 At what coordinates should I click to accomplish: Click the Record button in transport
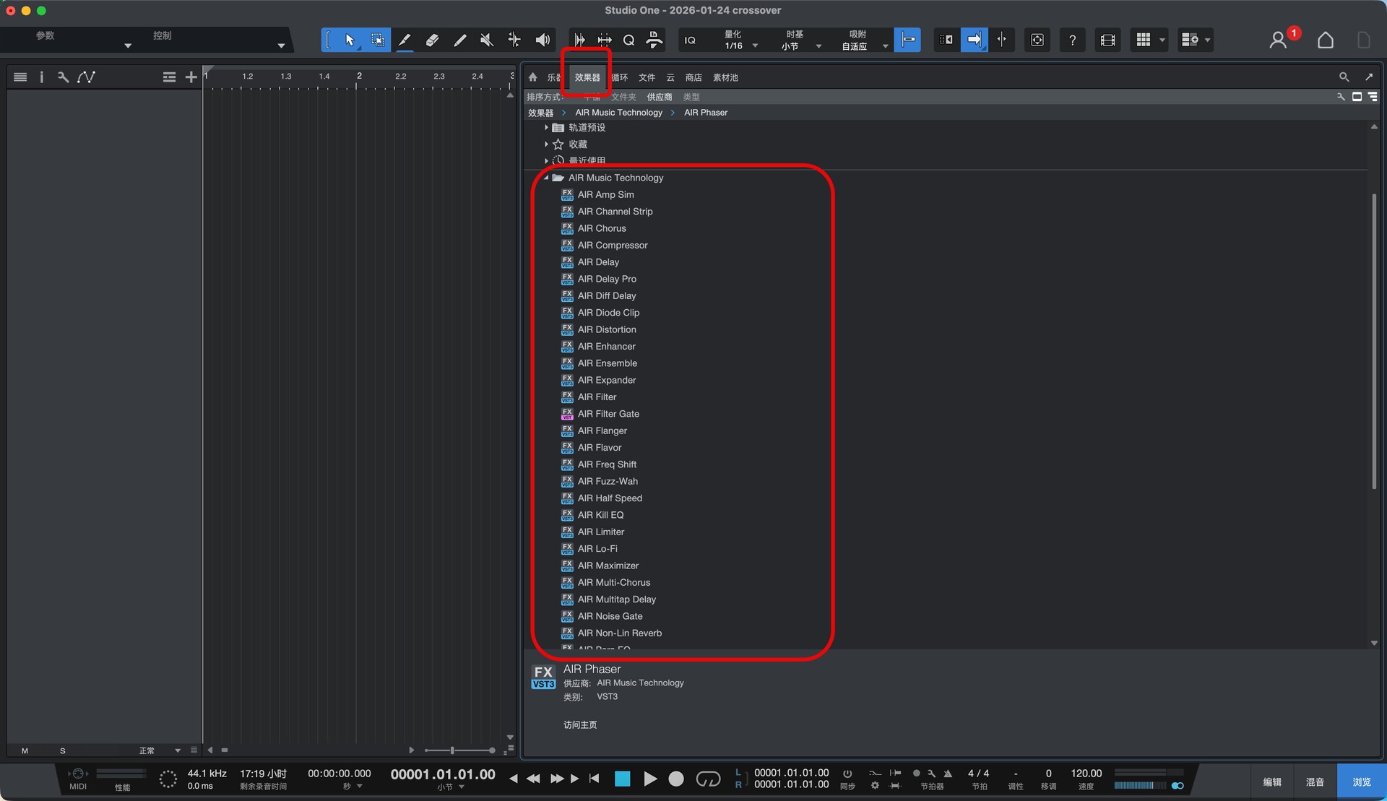coord(676,779)
